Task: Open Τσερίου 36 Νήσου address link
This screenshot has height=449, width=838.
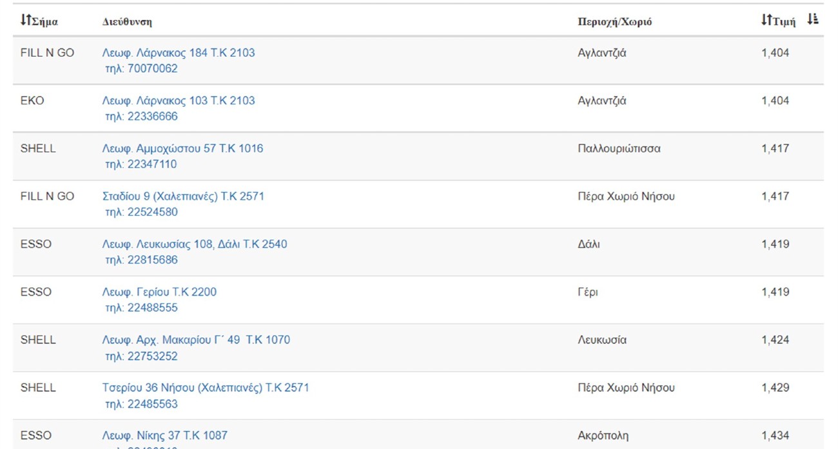Action: (x=206, y=388)
